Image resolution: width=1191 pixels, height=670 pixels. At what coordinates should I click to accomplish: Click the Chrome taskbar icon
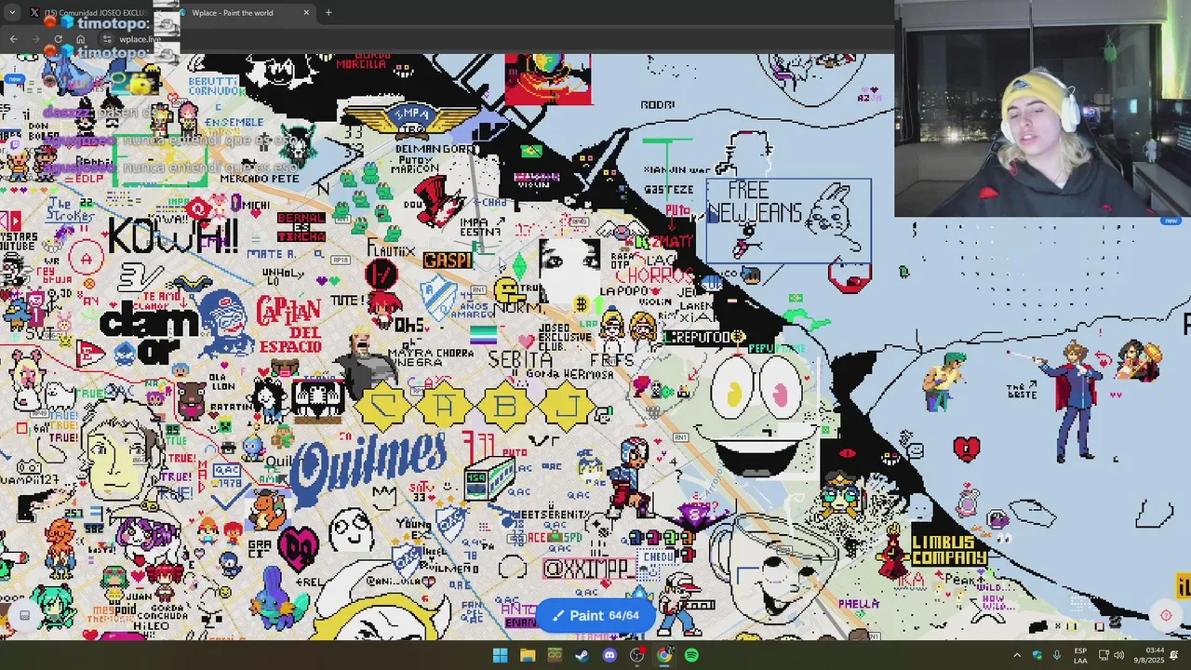(663, 655)
